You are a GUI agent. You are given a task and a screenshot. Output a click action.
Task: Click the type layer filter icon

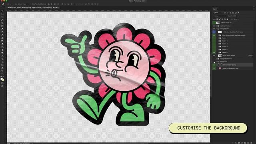(230, 13)
